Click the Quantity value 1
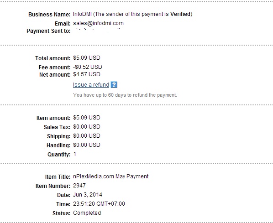273x223 pixels. (75, 154)
